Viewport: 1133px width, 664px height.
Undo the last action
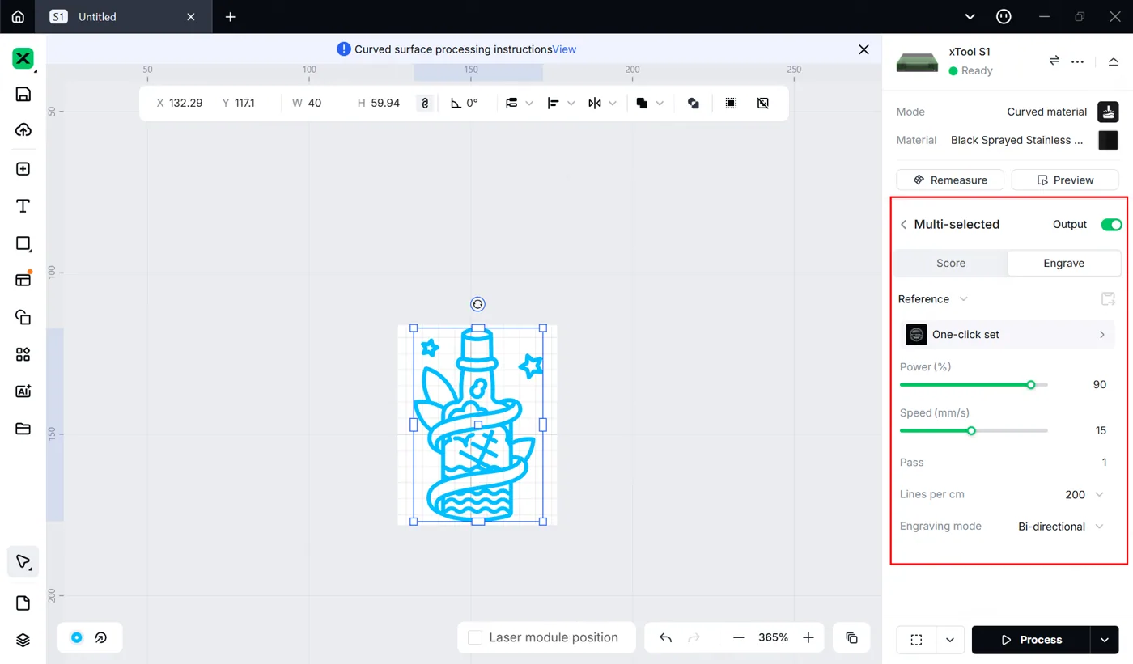coord(665,637)
